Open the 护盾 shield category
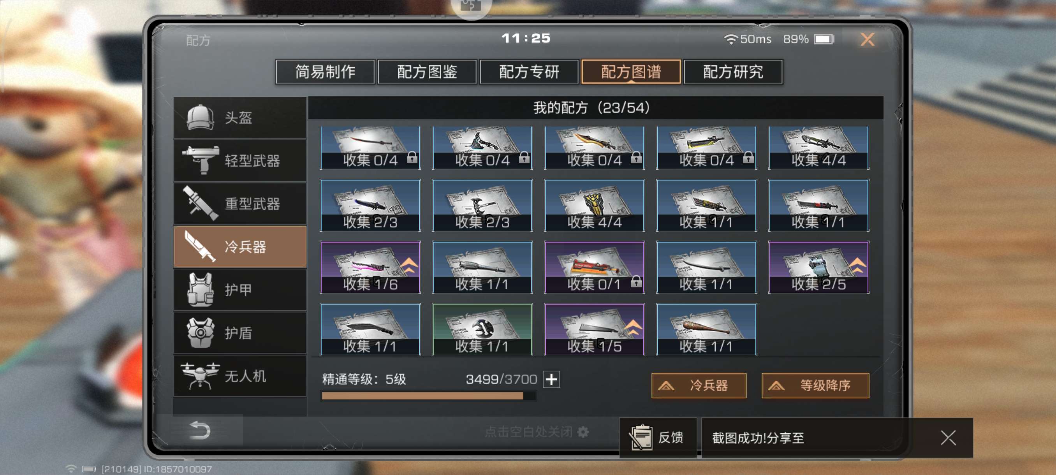The height and width of the screenshot is (475, 1056). 240,333
